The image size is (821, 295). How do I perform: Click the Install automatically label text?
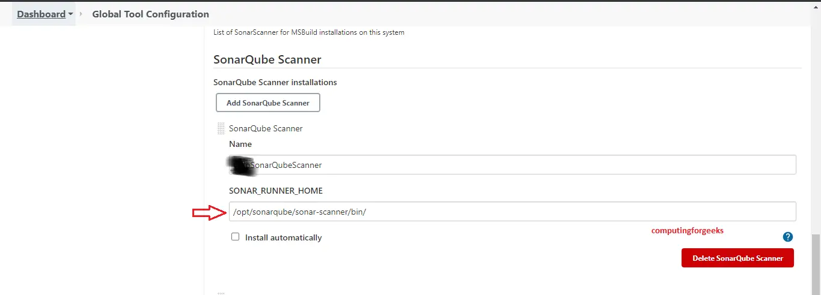pos(284,237)
